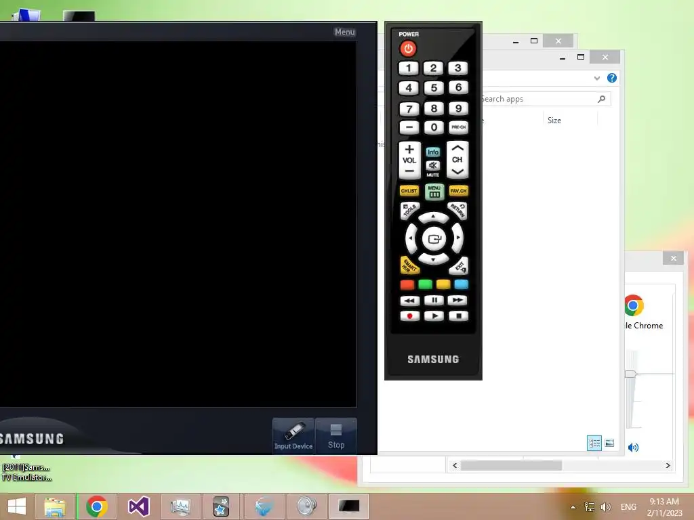Click the horizontal scrollbar right arrow
694x520 pixels.
(668, 466)
